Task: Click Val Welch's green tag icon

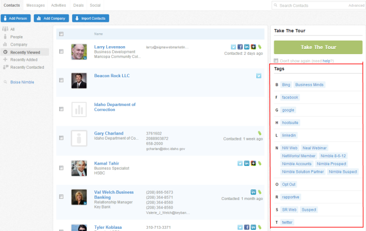Action: pyautogui.click(x=260, y=192)
